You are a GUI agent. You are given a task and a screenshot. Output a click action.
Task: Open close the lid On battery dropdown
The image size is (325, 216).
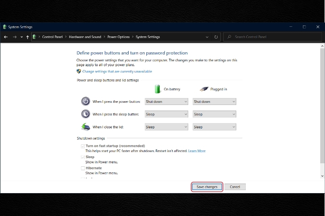(x=167, y=127)
